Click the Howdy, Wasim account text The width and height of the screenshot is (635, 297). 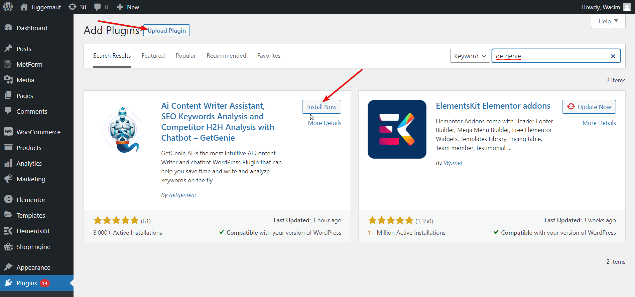point(601,7)
